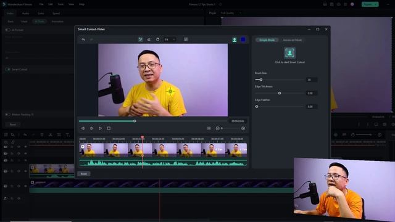Switch to the Audio properties tab
This screenshot has width=395, height=222.
click(x=25, y=14)
